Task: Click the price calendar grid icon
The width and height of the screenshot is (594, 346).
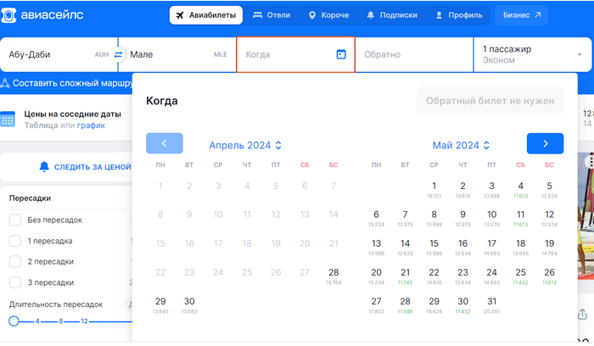Action: point(8,120)
